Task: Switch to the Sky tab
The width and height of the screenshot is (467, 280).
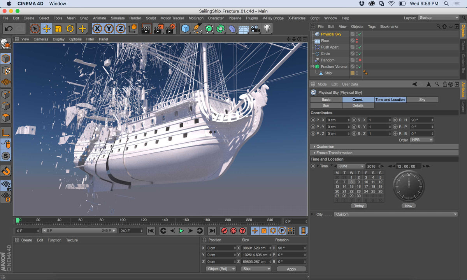Action: point(422,100)
